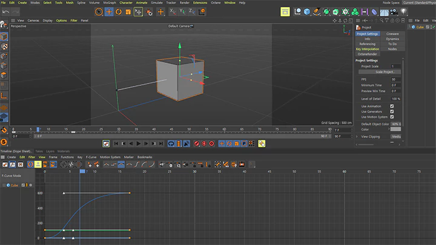This screenshot has width=436, height=245.
Task: Toggle Autokeying button
Action: click(x=204, y=143)
